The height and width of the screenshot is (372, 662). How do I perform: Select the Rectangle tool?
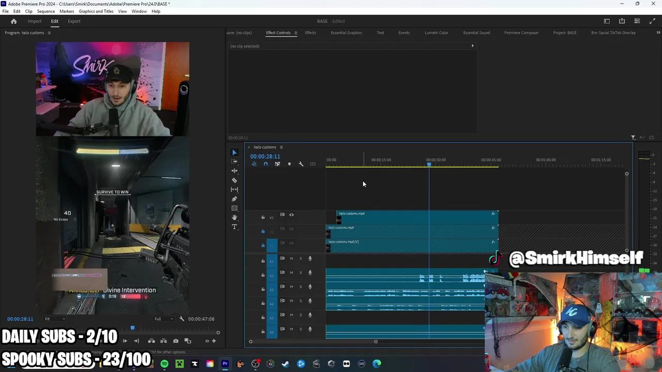tap(234, 208)
